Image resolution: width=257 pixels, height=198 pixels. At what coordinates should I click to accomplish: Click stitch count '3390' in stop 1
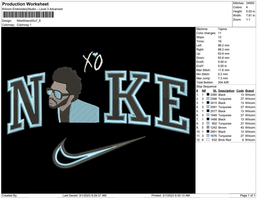tap(213, 95)
